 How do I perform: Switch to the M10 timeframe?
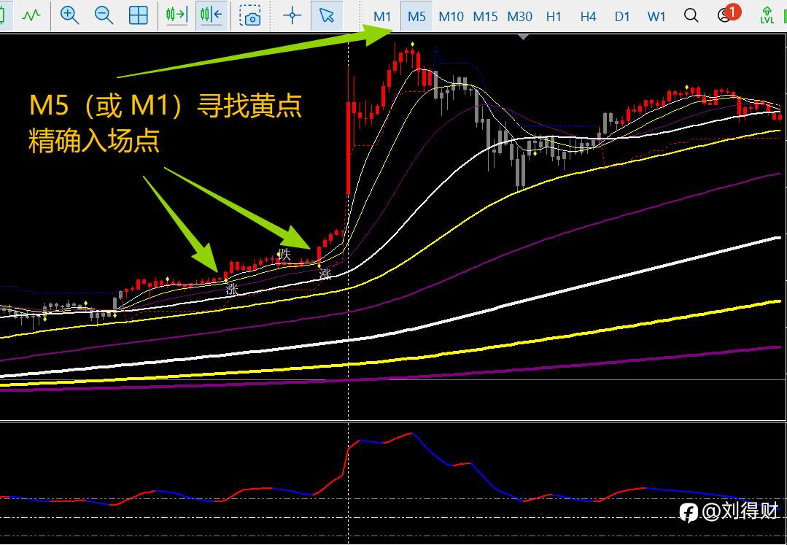[451, 17]
